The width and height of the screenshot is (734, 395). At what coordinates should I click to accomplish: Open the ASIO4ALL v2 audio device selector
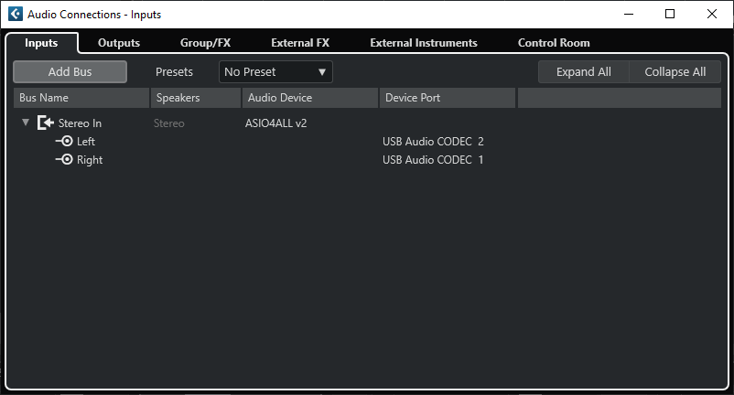point(277,123)
